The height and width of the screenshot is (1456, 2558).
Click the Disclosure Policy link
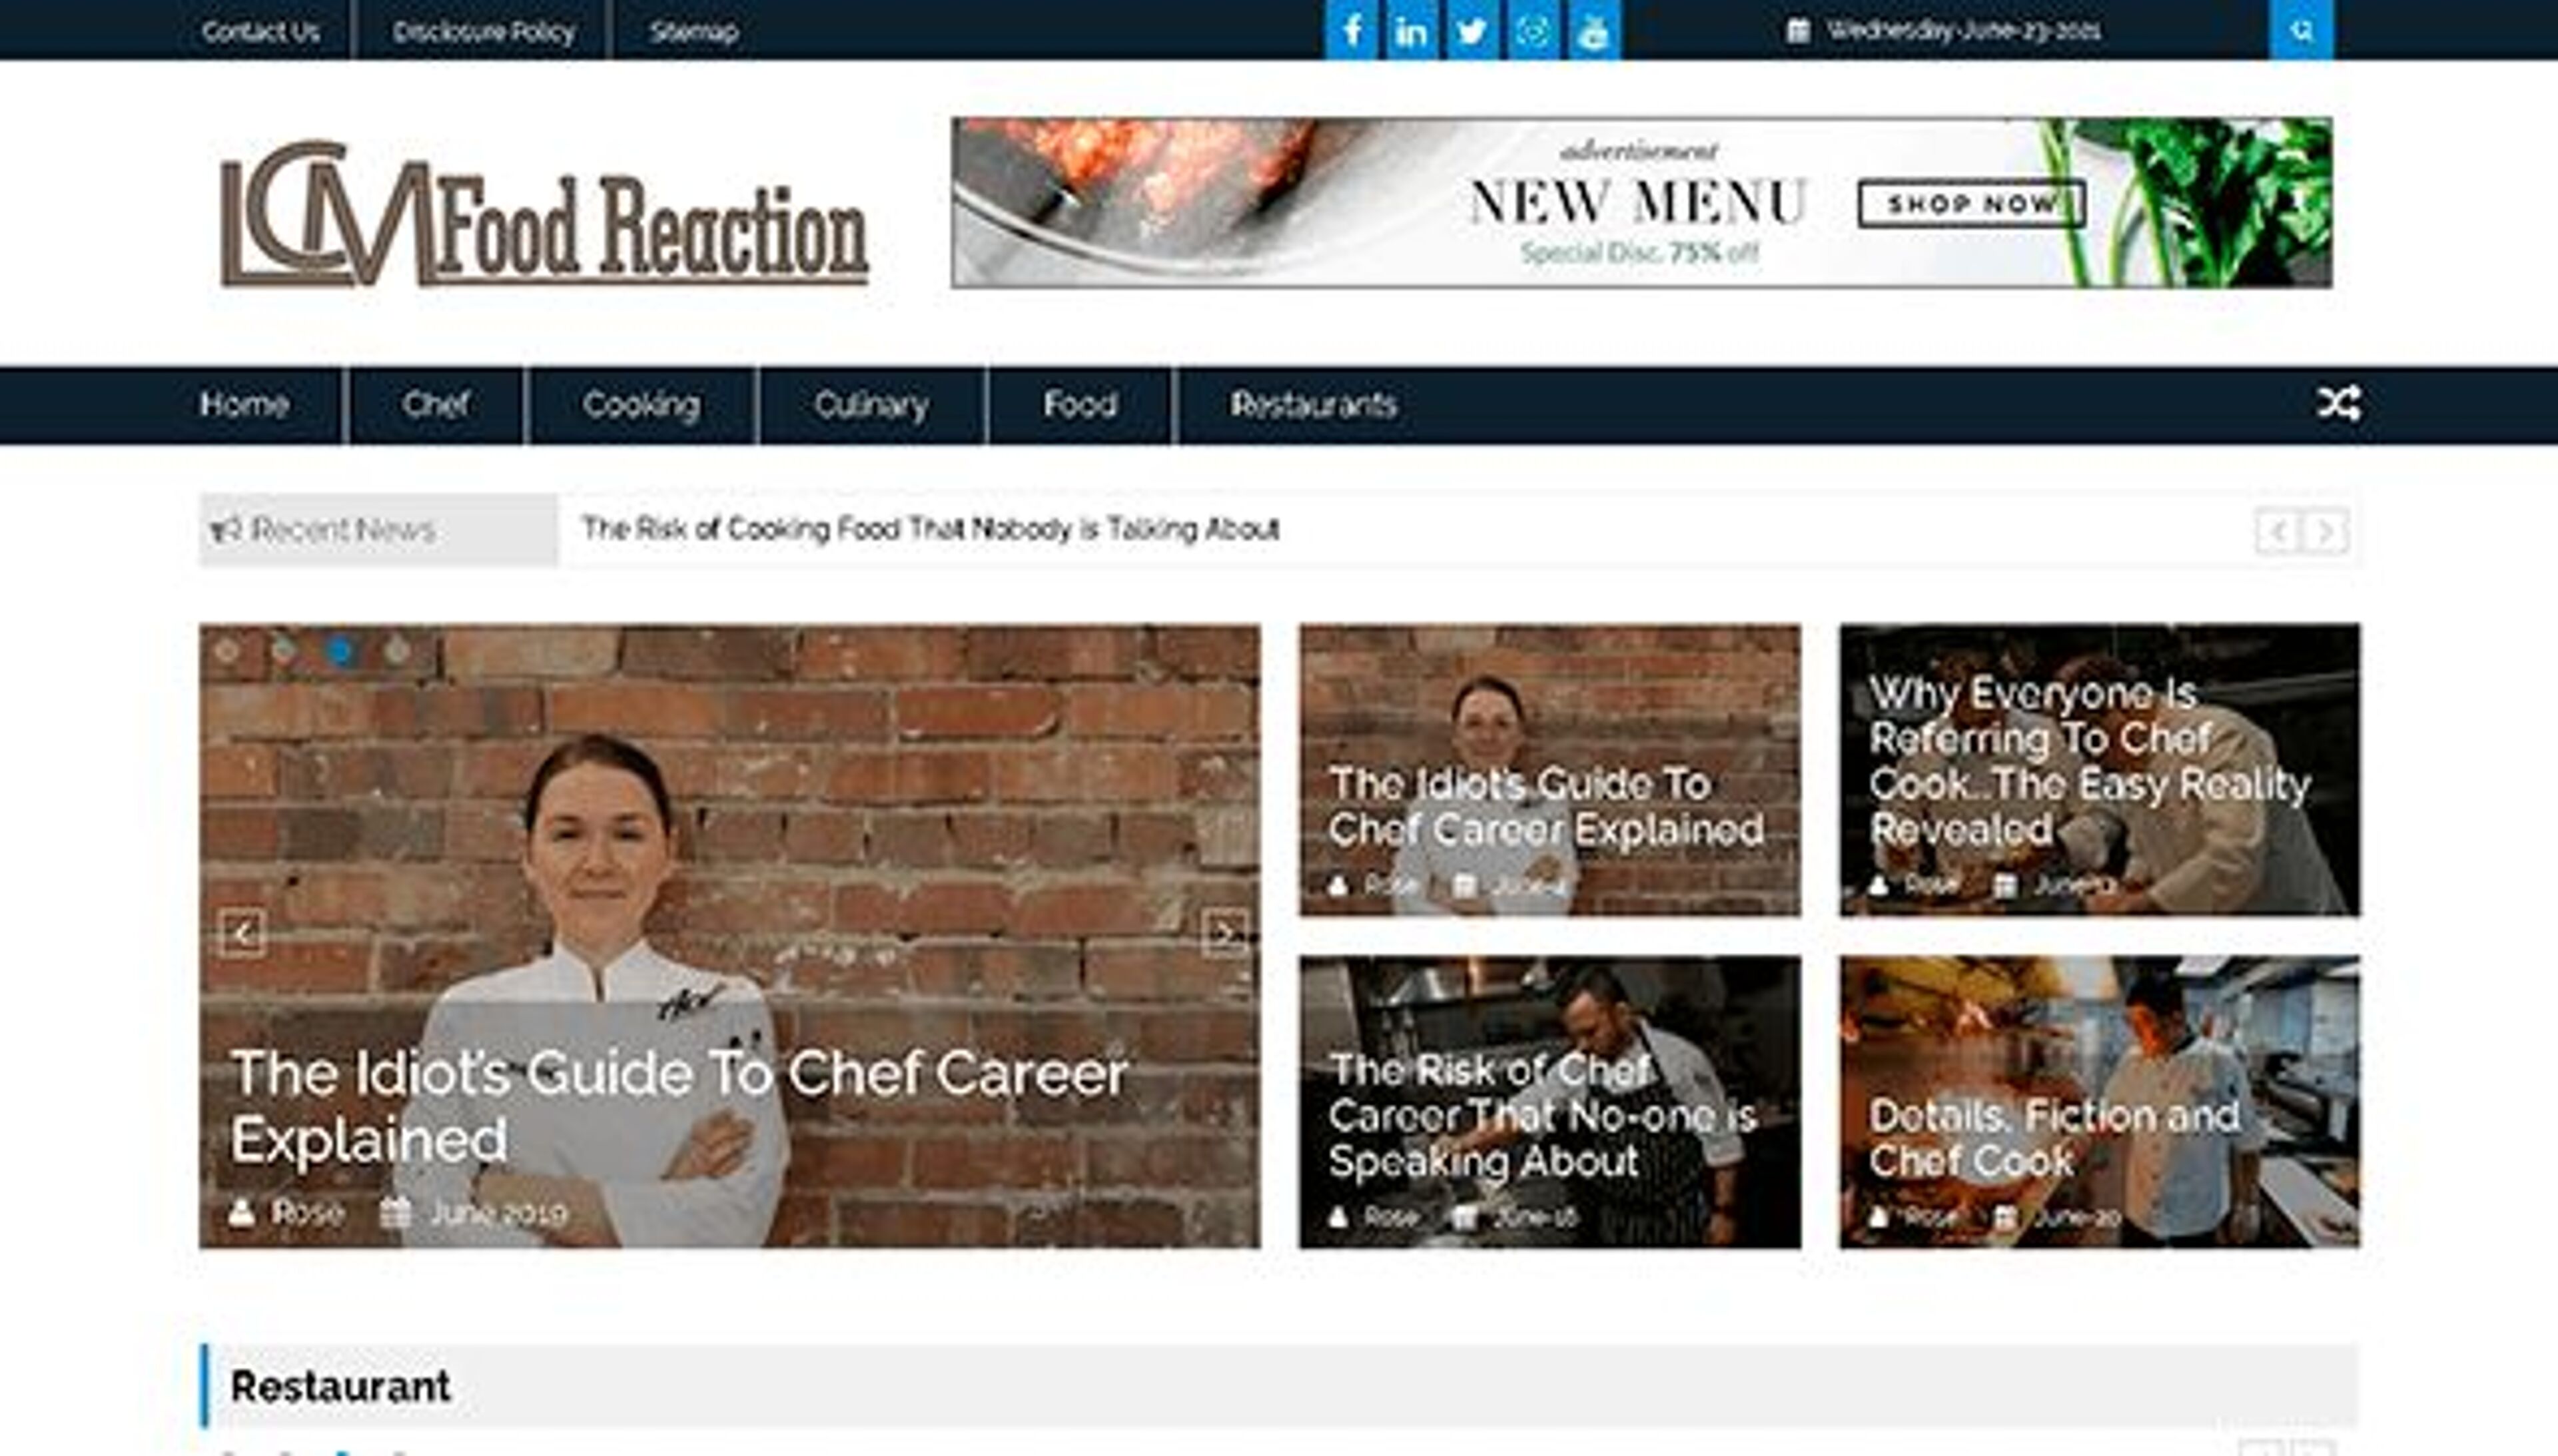tap(483, 32)
